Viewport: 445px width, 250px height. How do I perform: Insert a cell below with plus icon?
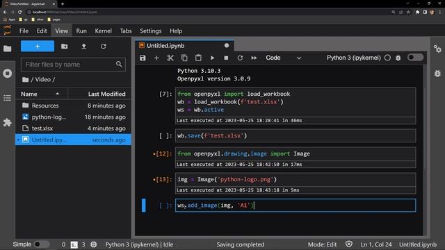[156, 58]
